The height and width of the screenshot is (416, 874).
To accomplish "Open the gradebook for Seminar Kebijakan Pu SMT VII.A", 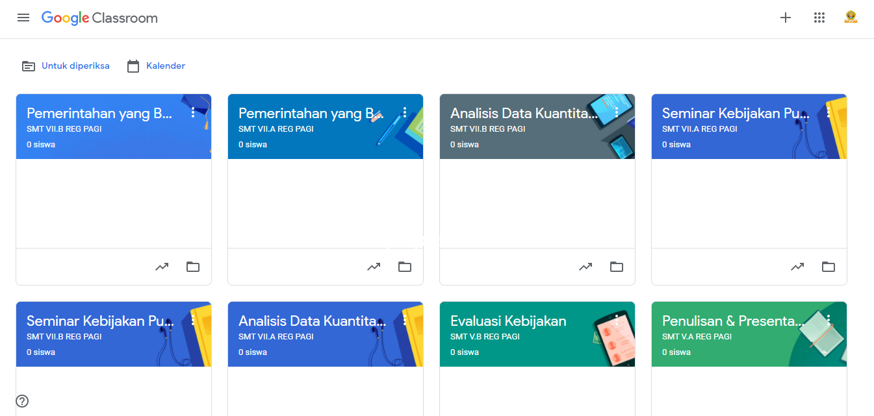I will [797, 266].
